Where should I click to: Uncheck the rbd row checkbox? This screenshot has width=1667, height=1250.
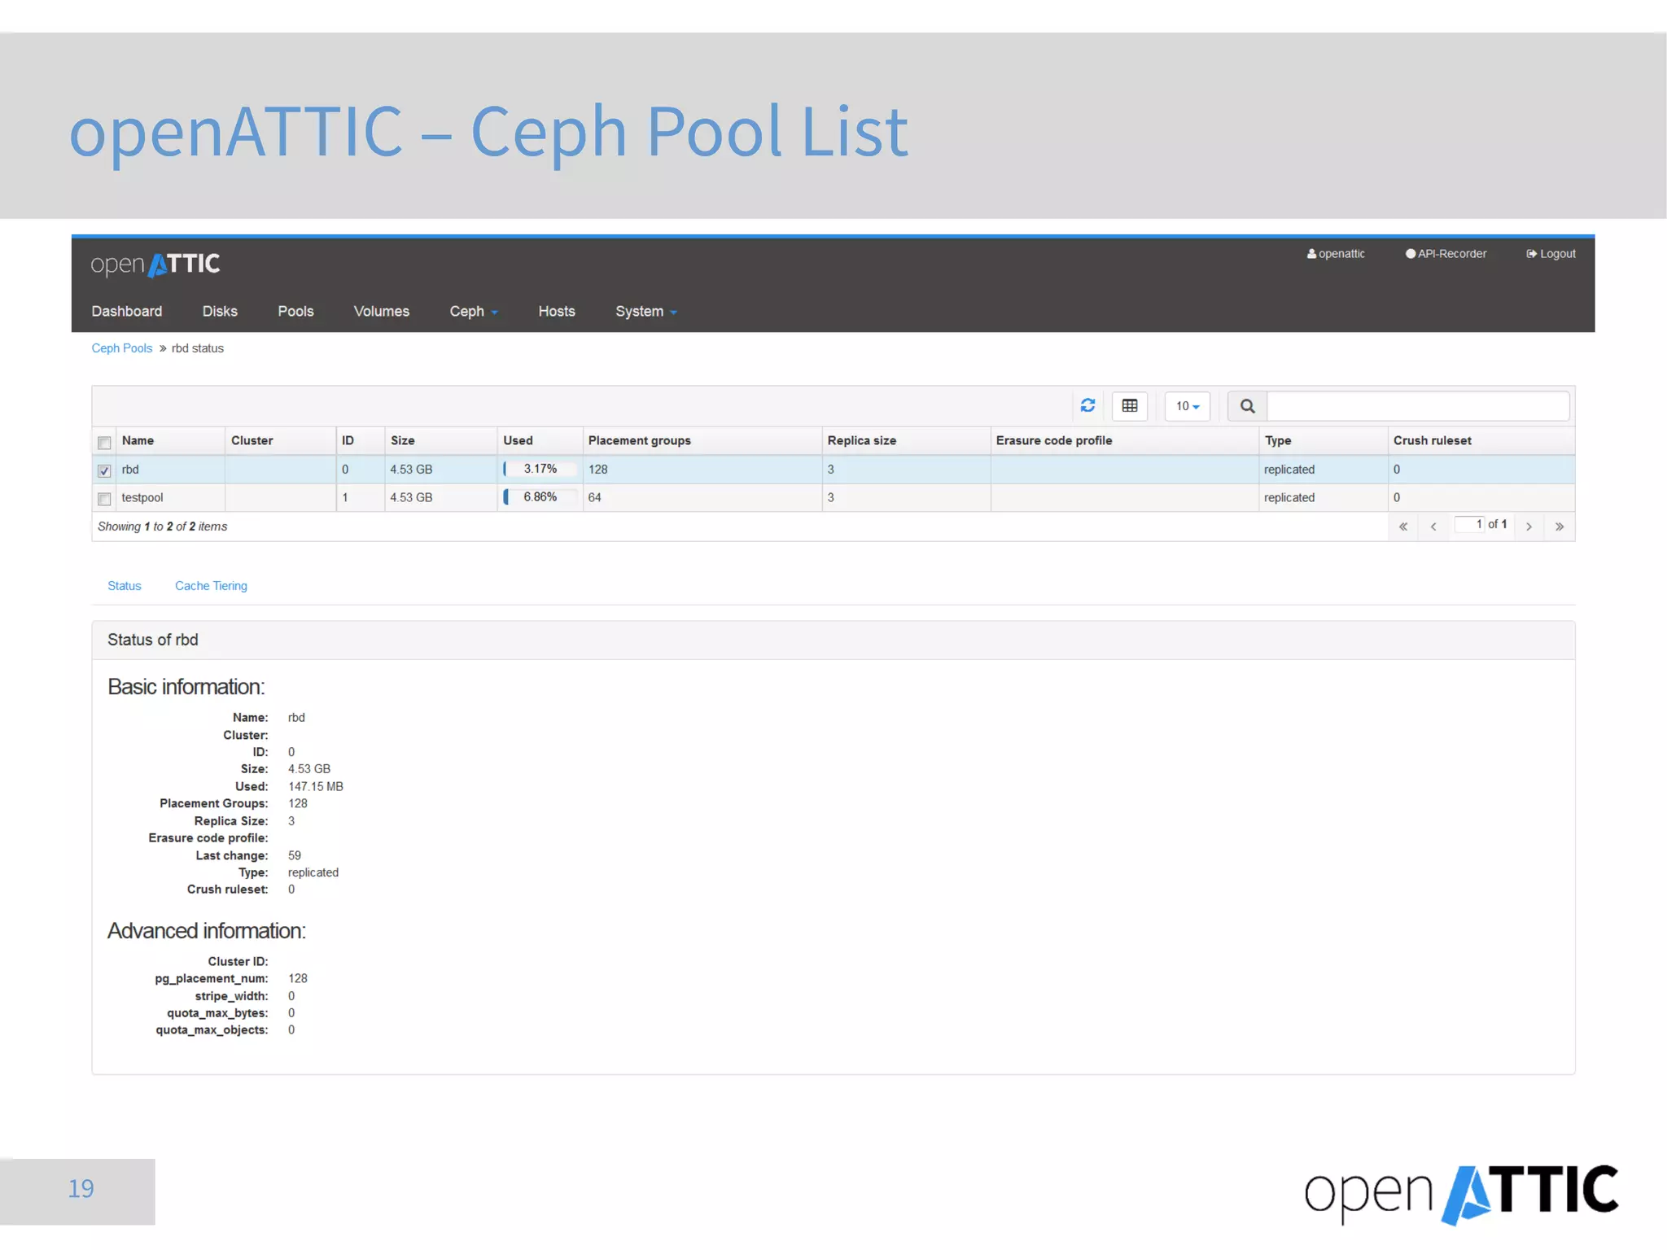(x=104, y=470)
